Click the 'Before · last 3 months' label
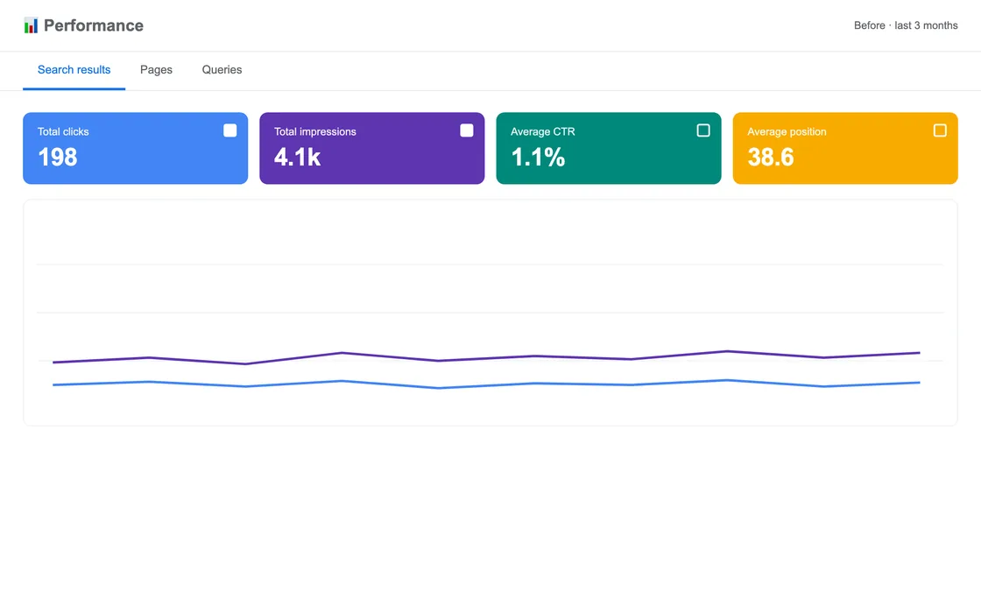The height and width of the screenshot is (613, 981). pyautogui.click(x=906, y=25)
